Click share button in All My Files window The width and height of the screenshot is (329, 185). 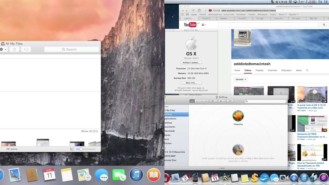14,49
